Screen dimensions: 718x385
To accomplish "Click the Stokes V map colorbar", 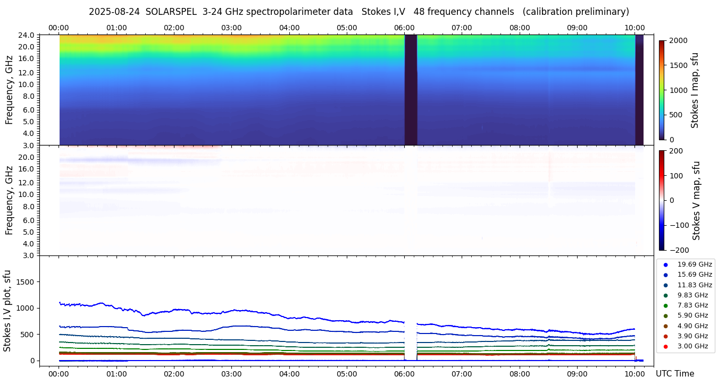I will click(x=662, y=200).
